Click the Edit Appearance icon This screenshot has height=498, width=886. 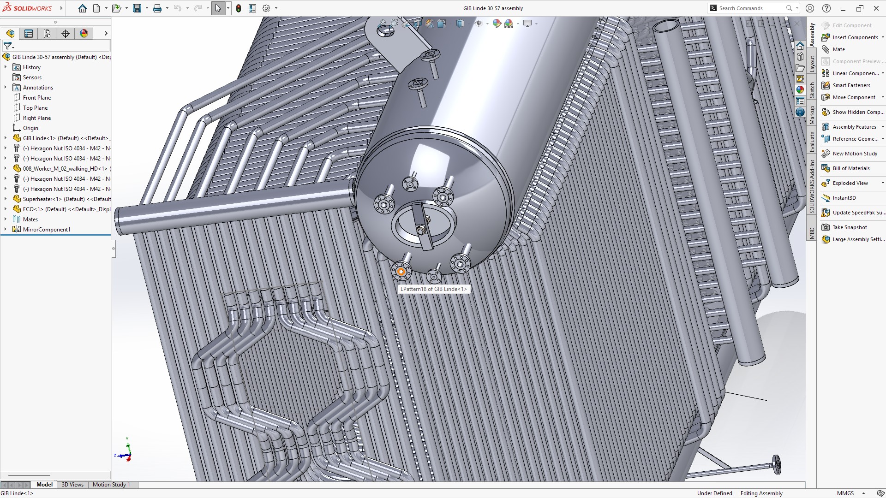pos(497,23)
